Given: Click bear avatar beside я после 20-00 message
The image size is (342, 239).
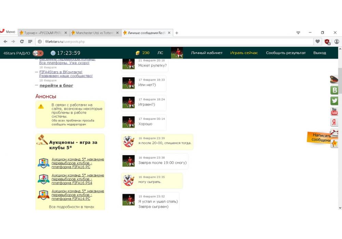Looking at the screenshot, I should (x=129, y=141).
